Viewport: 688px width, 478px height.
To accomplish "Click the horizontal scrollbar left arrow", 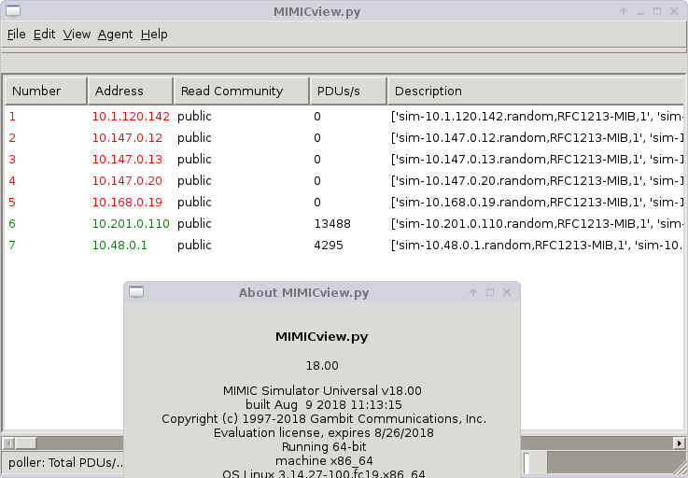I will 8,443.
